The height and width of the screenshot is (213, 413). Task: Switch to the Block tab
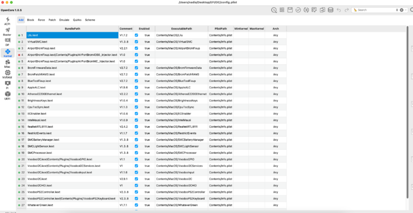(30, 20)
